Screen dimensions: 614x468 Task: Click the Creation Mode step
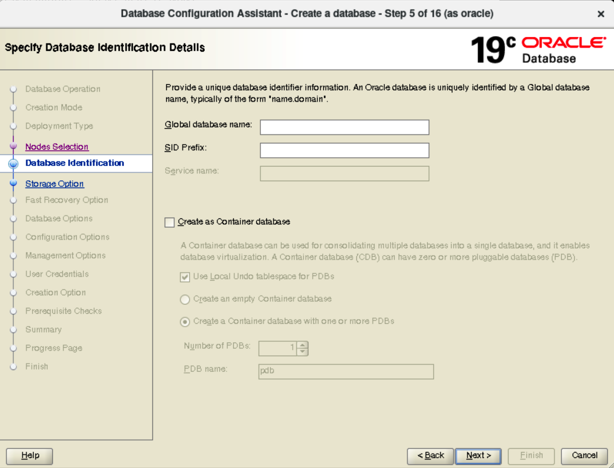(54, 107)
